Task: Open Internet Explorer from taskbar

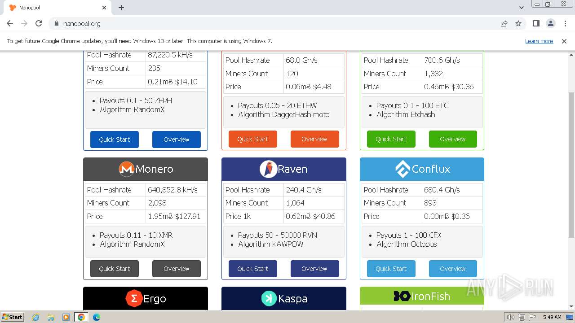Action: [x=35, y=317]
